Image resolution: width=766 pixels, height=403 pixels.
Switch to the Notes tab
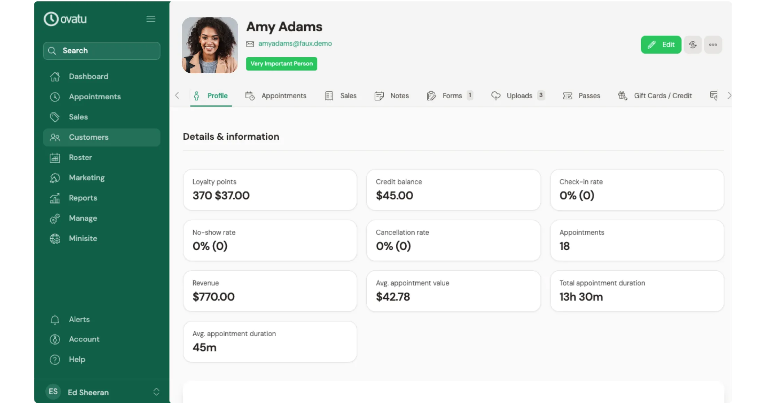(x=399, y=96)
